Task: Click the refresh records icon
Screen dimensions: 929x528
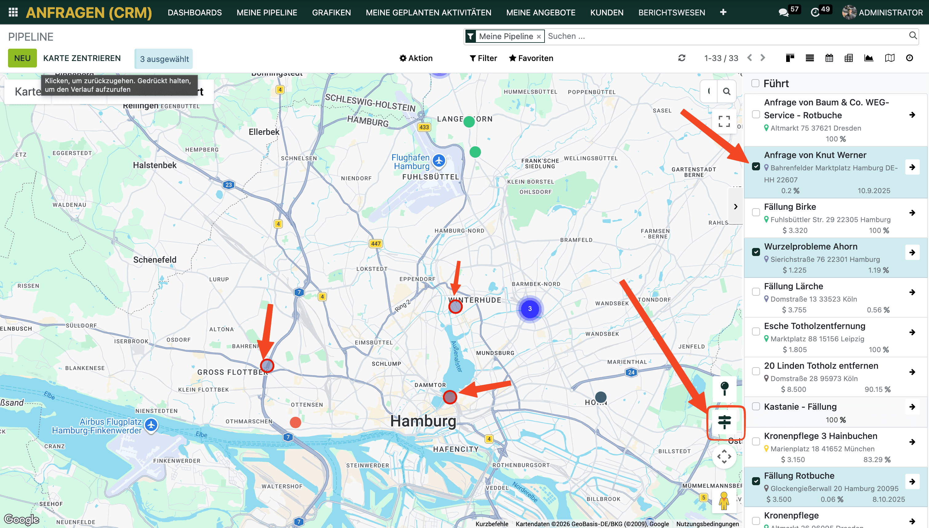Action: click(682, 58)
